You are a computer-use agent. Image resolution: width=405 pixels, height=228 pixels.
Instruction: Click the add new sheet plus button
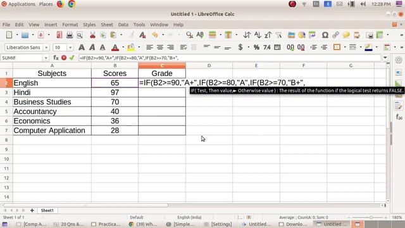(x=32, y=210)
